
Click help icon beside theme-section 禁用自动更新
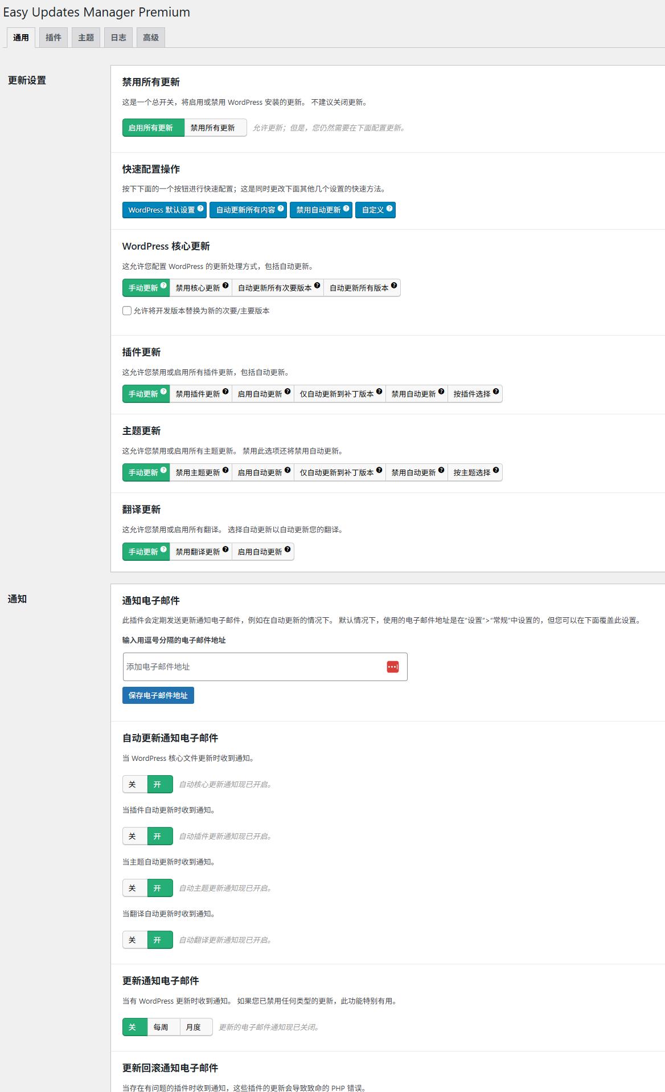(441, 470)
